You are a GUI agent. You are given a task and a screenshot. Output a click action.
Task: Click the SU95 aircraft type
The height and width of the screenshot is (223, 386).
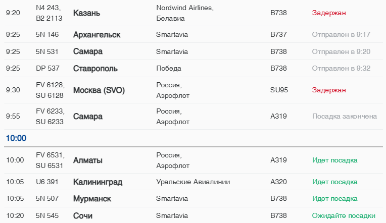(x=279, y=90)
